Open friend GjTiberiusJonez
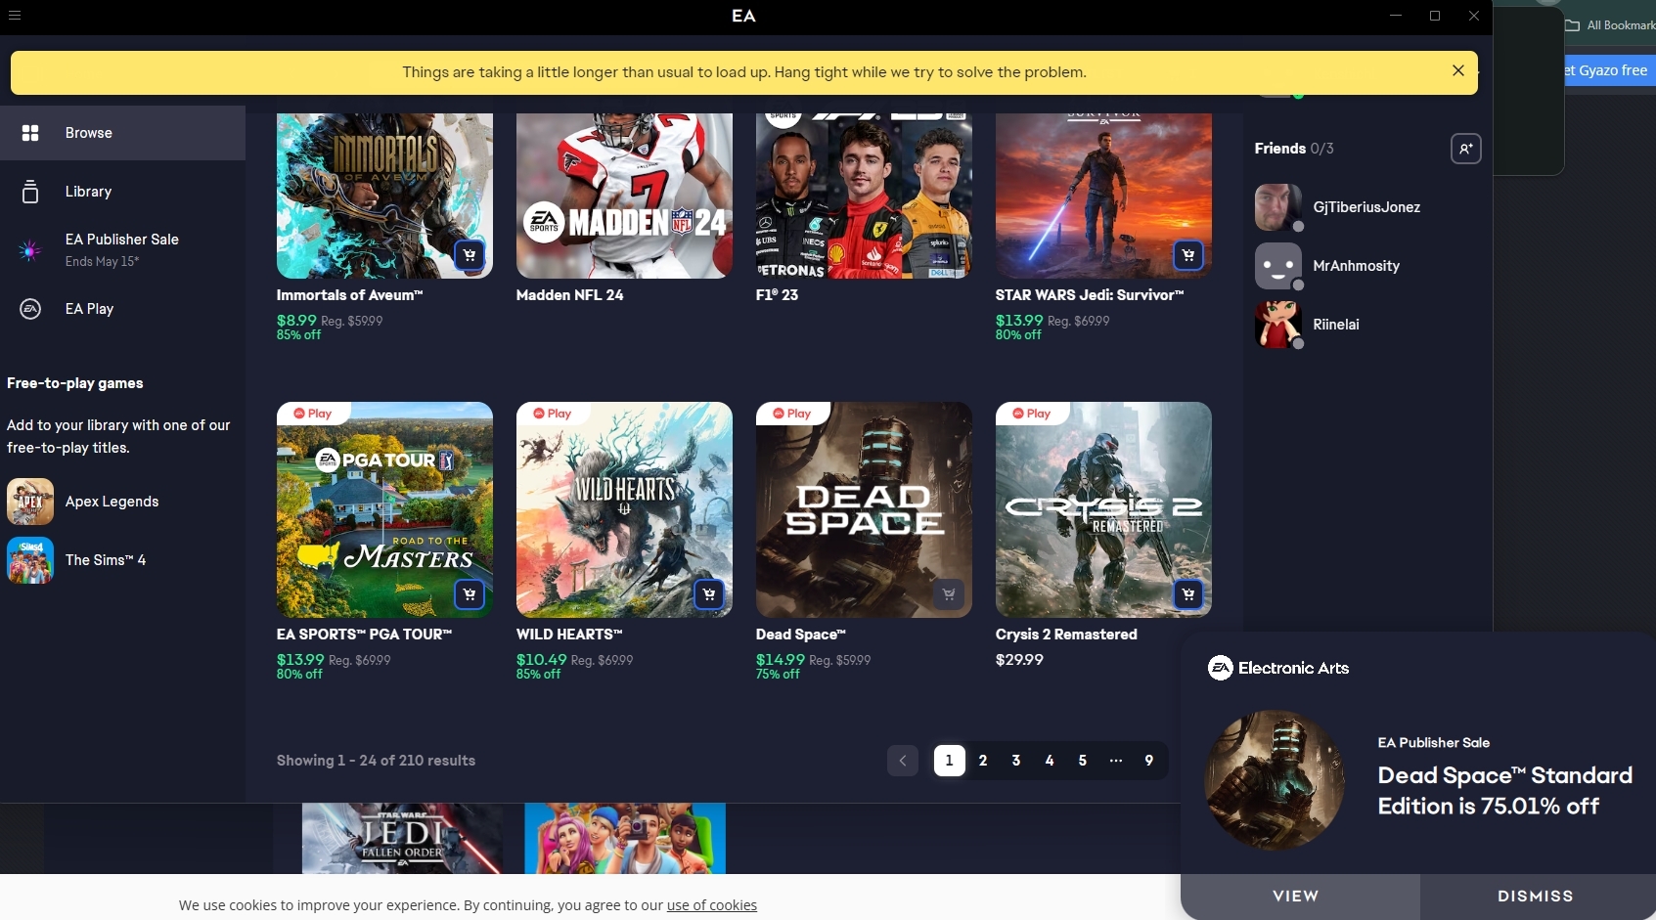This screenshot has height=920, width=1656. coord(1366,207)
